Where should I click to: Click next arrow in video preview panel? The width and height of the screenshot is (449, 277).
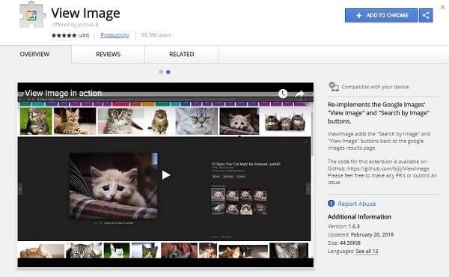pos(308,189)
